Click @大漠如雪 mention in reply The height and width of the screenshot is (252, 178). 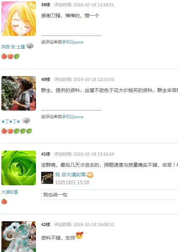click(74, 175)
